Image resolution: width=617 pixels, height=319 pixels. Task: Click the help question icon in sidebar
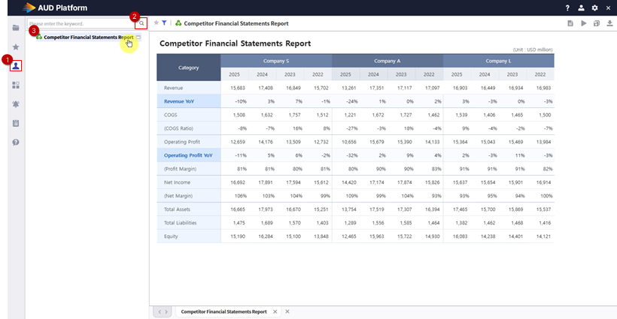pos(16,142)
